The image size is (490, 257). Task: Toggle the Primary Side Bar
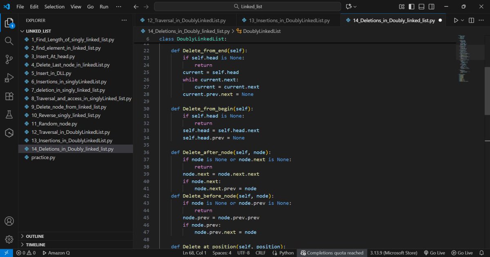click(x=411, y=7)
